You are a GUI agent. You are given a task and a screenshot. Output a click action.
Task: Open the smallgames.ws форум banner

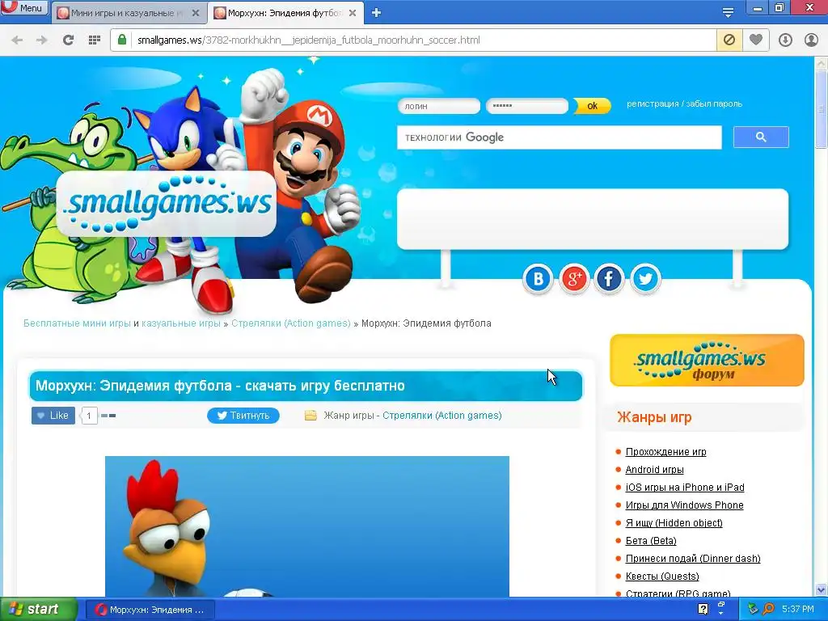(x=707, y=360)
